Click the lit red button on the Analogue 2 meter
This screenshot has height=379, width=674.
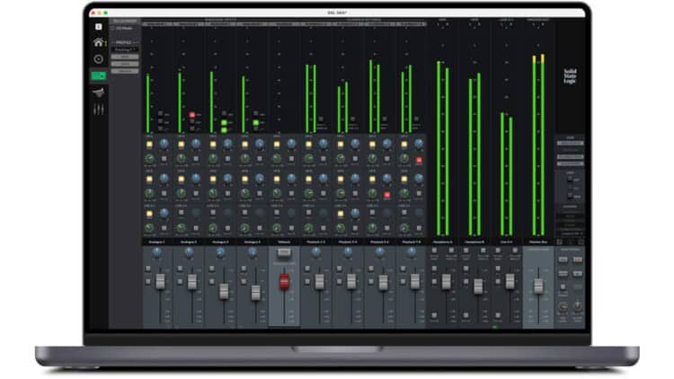pos(192,115)
